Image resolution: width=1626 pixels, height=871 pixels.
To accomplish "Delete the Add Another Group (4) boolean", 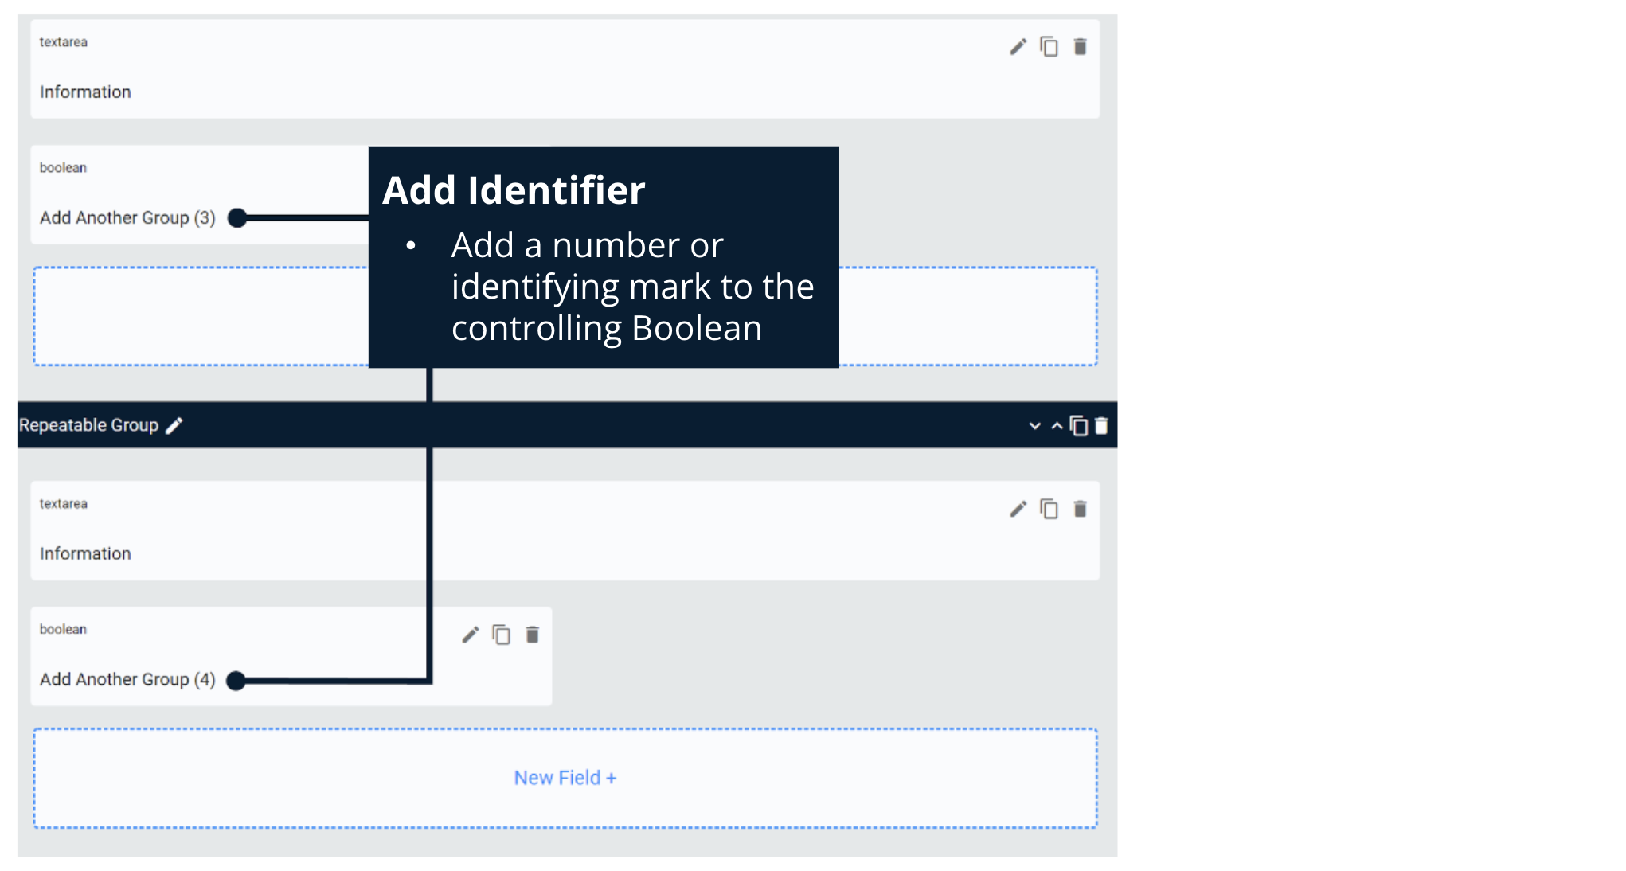I will (x=533, y=635).
